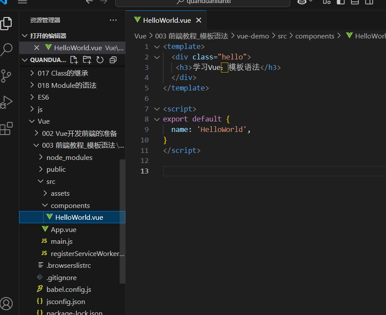Select HelloWorld.vue in the file tree
Screen dimensions: 386x315
pos(72,217)
